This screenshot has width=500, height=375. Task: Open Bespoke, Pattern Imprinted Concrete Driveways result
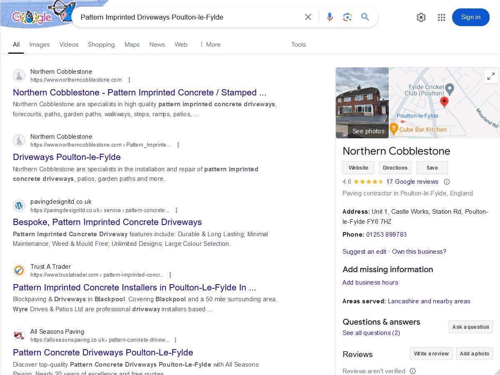pyautogui.click(x=107, y=222)
